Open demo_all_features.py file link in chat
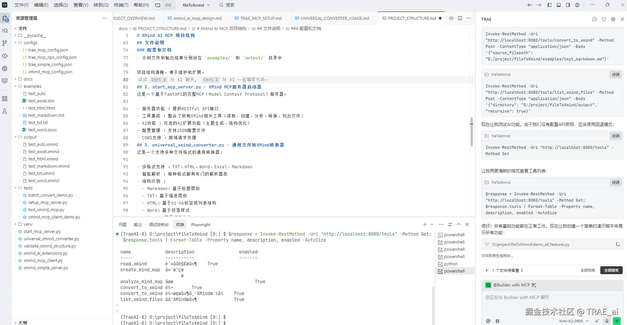The image size is (627, 325). click(x=530, y=244)
